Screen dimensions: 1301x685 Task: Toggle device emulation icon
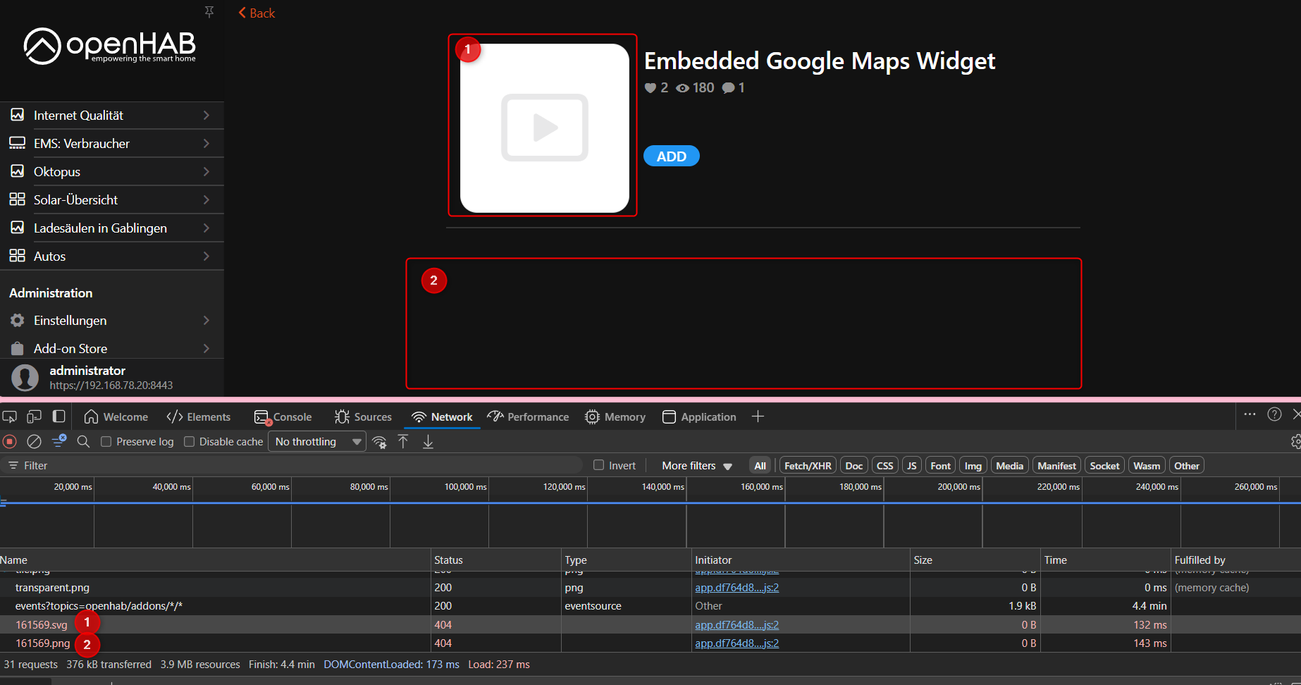[x=34, y=417]
